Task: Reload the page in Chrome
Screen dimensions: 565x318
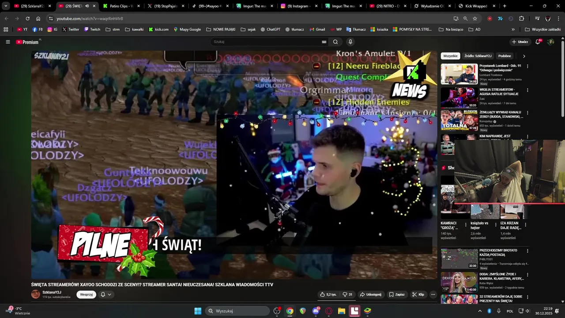Action: pos(27,19)
